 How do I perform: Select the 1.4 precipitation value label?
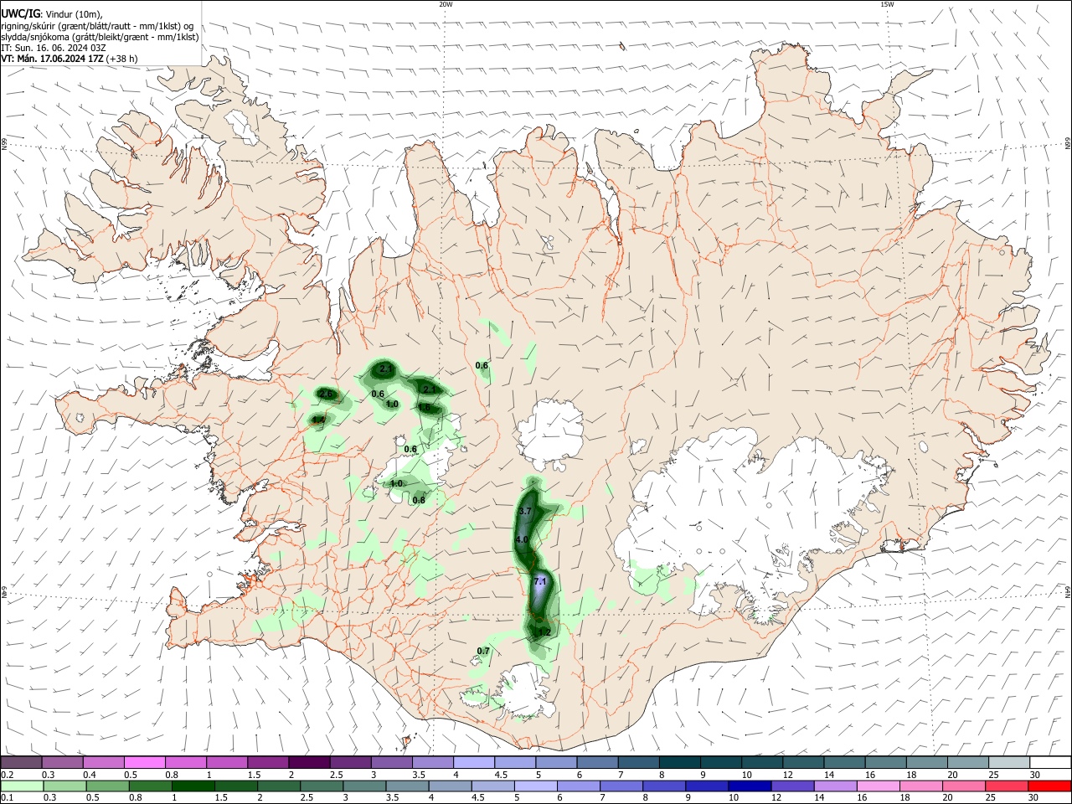click(x=318, y=420)
